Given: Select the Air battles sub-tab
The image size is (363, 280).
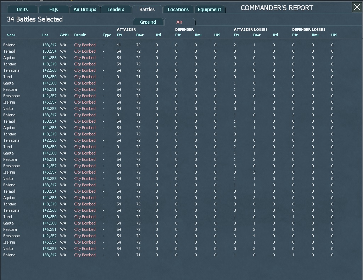Looking at the screenshot, I should (x=179, y=22).
